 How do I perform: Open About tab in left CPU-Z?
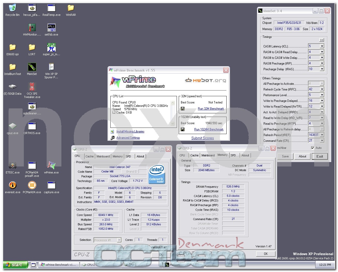click(140, 156)
